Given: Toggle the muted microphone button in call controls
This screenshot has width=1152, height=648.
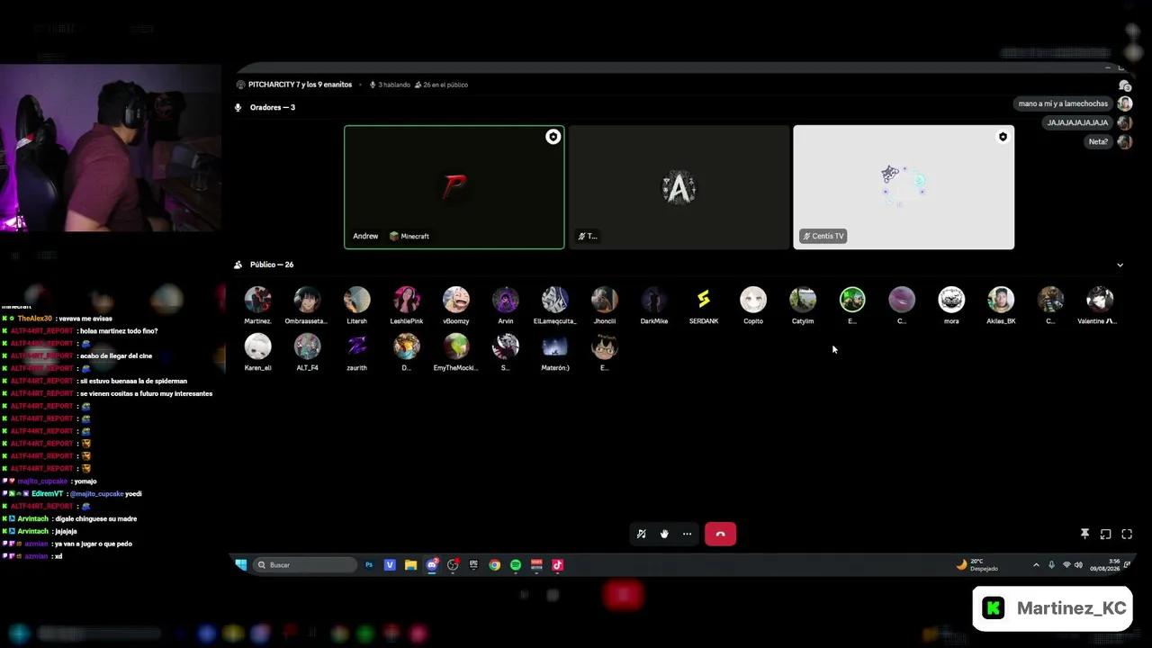Looking at the screenshot, I should (x=641, y=534).
